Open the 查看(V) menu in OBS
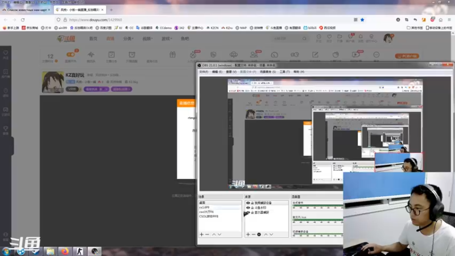 point(231,72)
